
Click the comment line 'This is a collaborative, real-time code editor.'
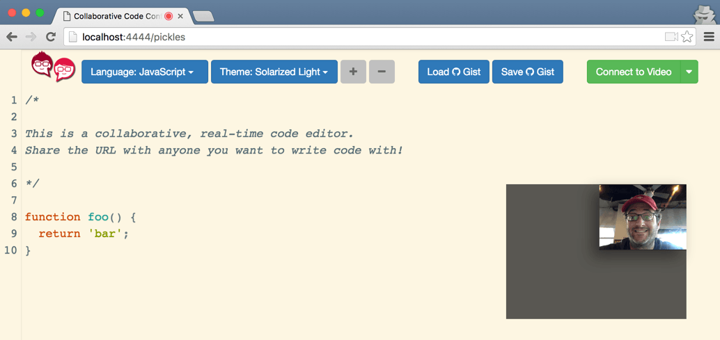coord(189,133)
